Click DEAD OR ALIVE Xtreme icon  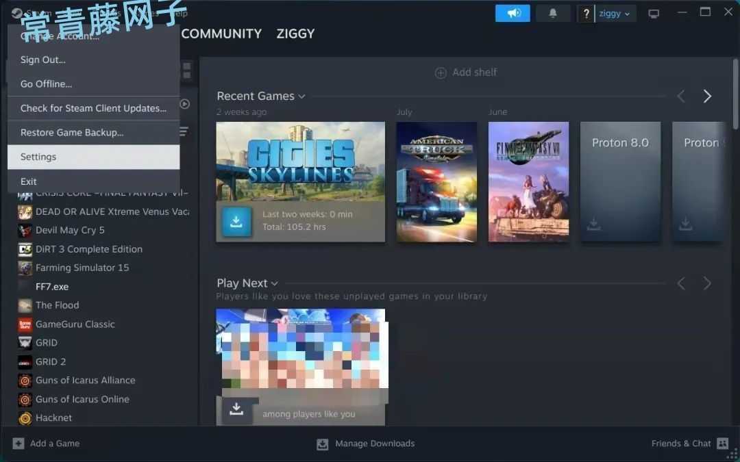click(25, 211)
